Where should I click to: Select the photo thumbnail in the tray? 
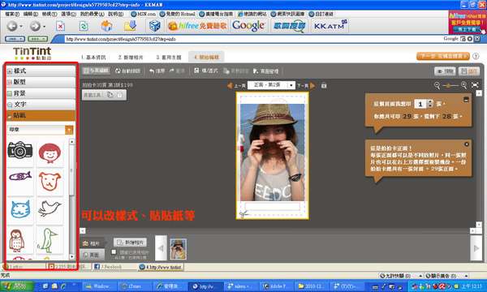point(179,249)
